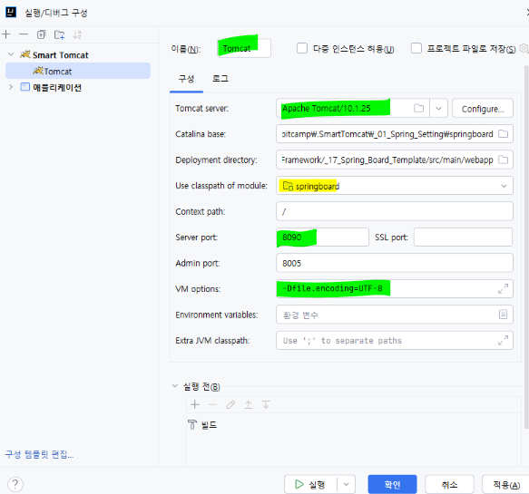This screenshot has width=529, height=494.
Task: Move the before-launch task up
Action: tap(249, 404)
